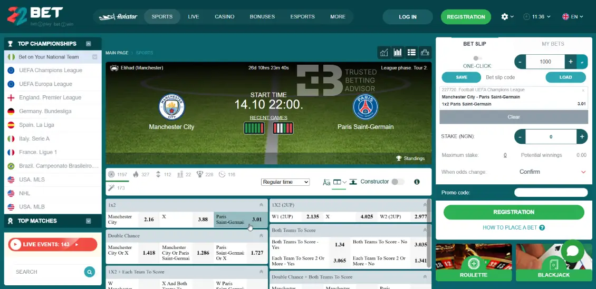Open How To Place A Bet link
The width and height of the screenshot is (596, 289).
pyautogui.click(x=514, y=227)
